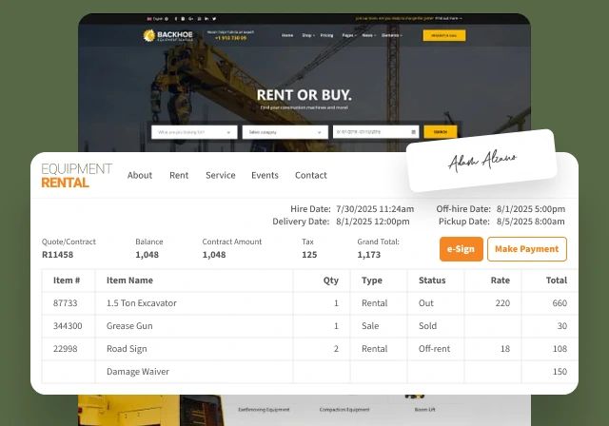
Task: Open the 'What are you looking for' dropdown
Action: click(194, 132)
